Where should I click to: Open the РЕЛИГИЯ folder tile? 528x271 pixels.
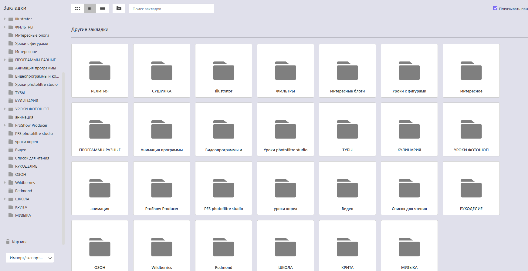coord(100,71)
